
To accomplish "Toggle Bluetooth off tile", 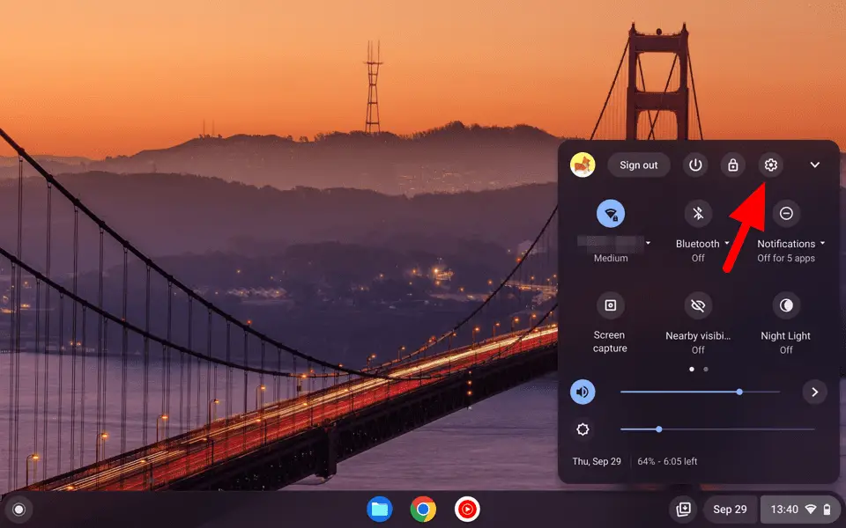I will coord(696,213).
